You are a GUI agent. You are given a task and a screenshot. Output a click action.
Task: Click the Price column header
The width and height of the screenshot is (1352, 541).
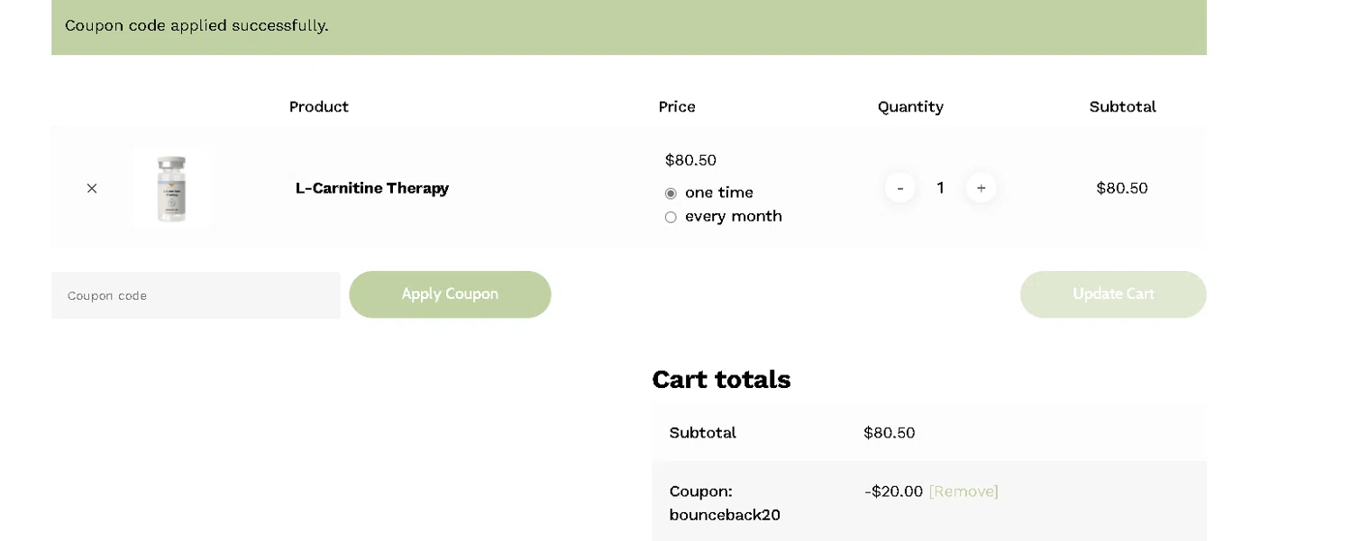(676, 107)
